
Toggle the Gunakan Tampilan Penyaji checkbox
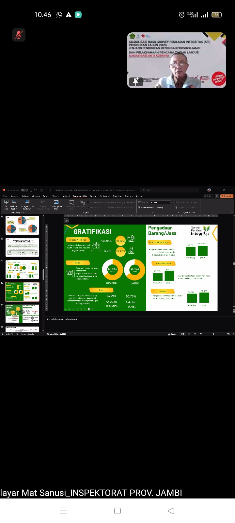coord(139,207)
